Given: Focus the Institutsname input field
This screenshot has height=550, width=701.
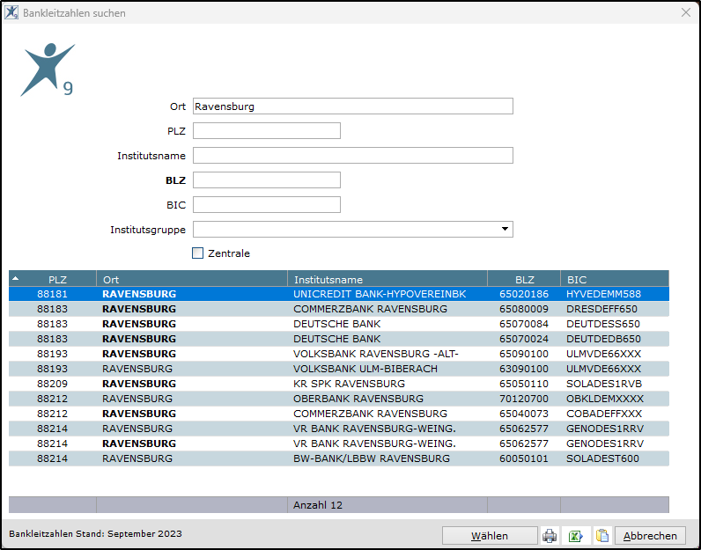Looking at the screenshot, I should tap(353, 156).
